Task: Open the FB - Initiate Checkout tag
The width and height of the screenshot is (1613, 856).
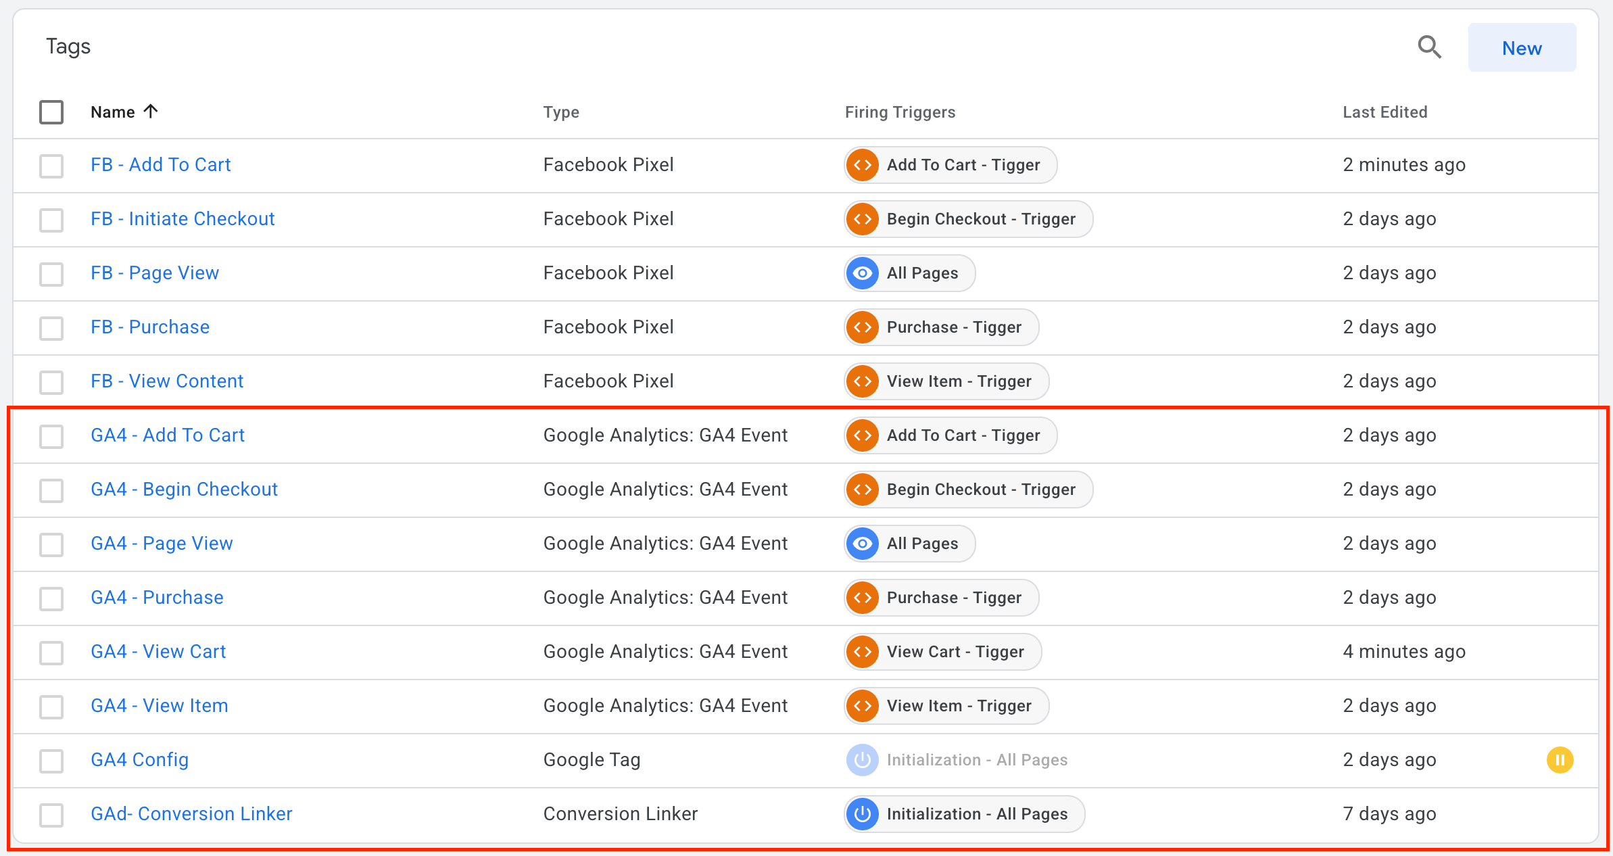Action: pos(183,219)
